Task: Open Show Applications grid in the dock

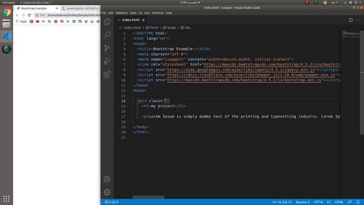Action: tap(6, 199)
